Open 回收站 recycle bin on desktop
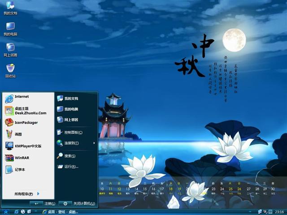Image resolution: width=287 pixels, height=215 pixels. tap(10, 71)
